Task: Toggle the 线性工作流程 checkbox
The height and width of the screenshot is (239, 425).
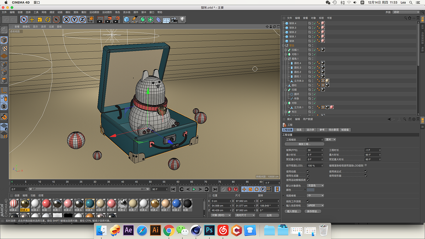Action: coord(308,201)
